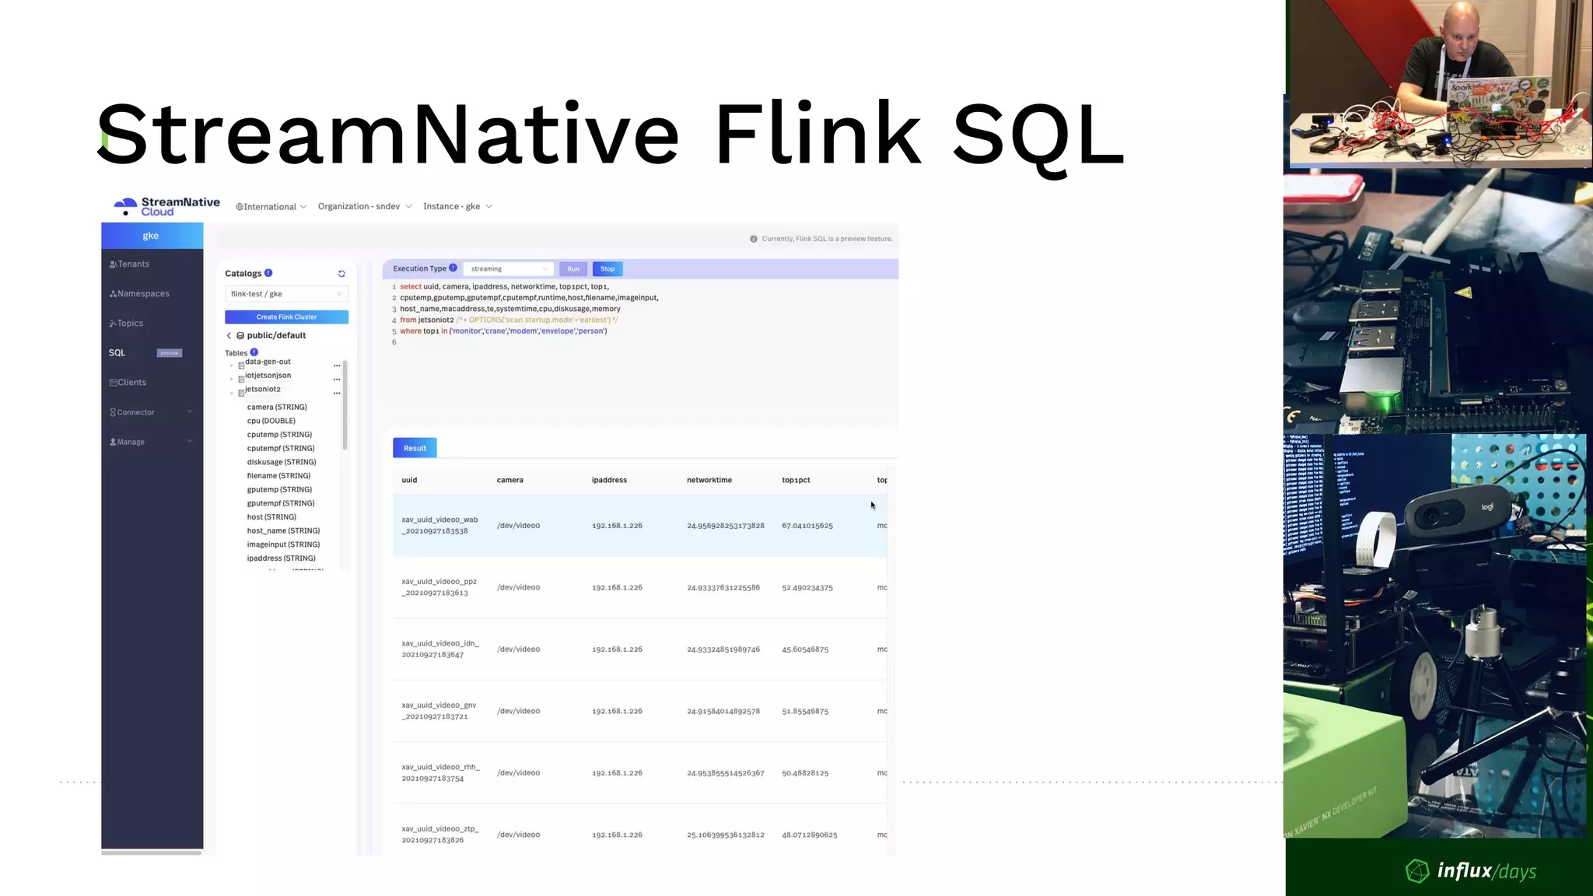Viewport: 1593px width, 896px height.
Task: Click Create Flink Cluster button
Action: (x=286, y=317)
